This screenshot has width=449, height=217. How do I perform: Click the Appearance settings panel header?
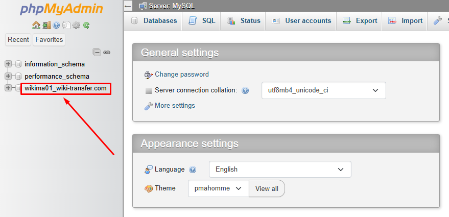point(286,143)
